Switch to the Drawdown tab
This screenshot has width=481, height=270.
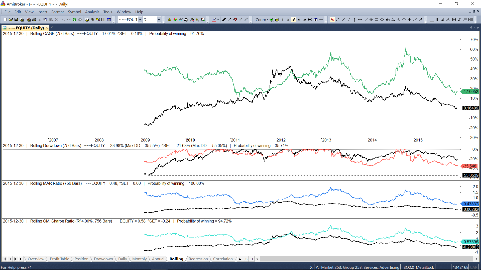pyautogui.click(x=103, y=259)
